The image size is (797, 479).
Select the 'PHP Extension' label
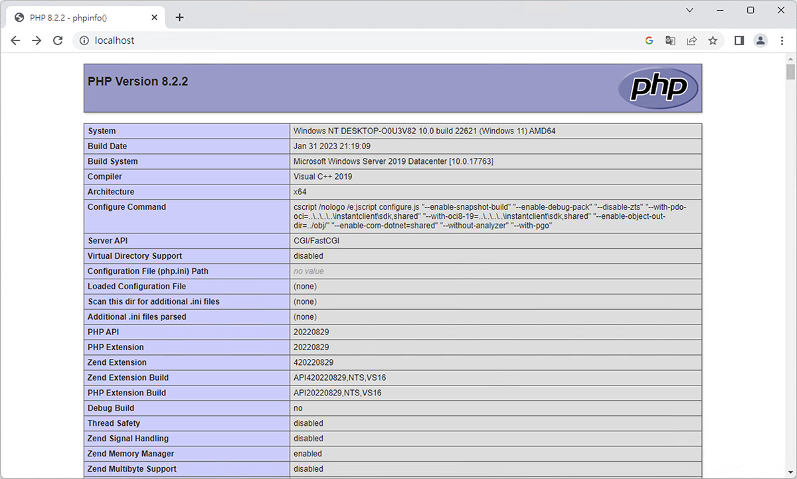[116, 348]
